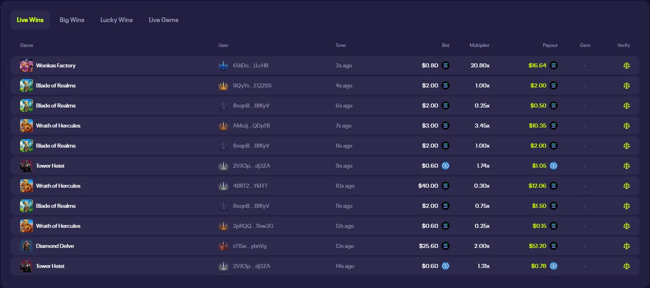Click username t715e...ybnVg

point(250,246)
